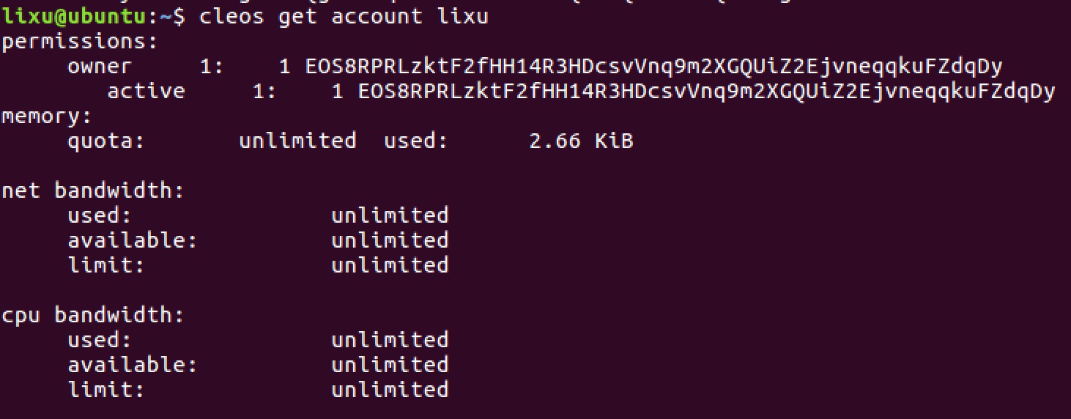Select the owner permission public key
This screenshot has height=419, width=1071.
[x=654, y=67]
